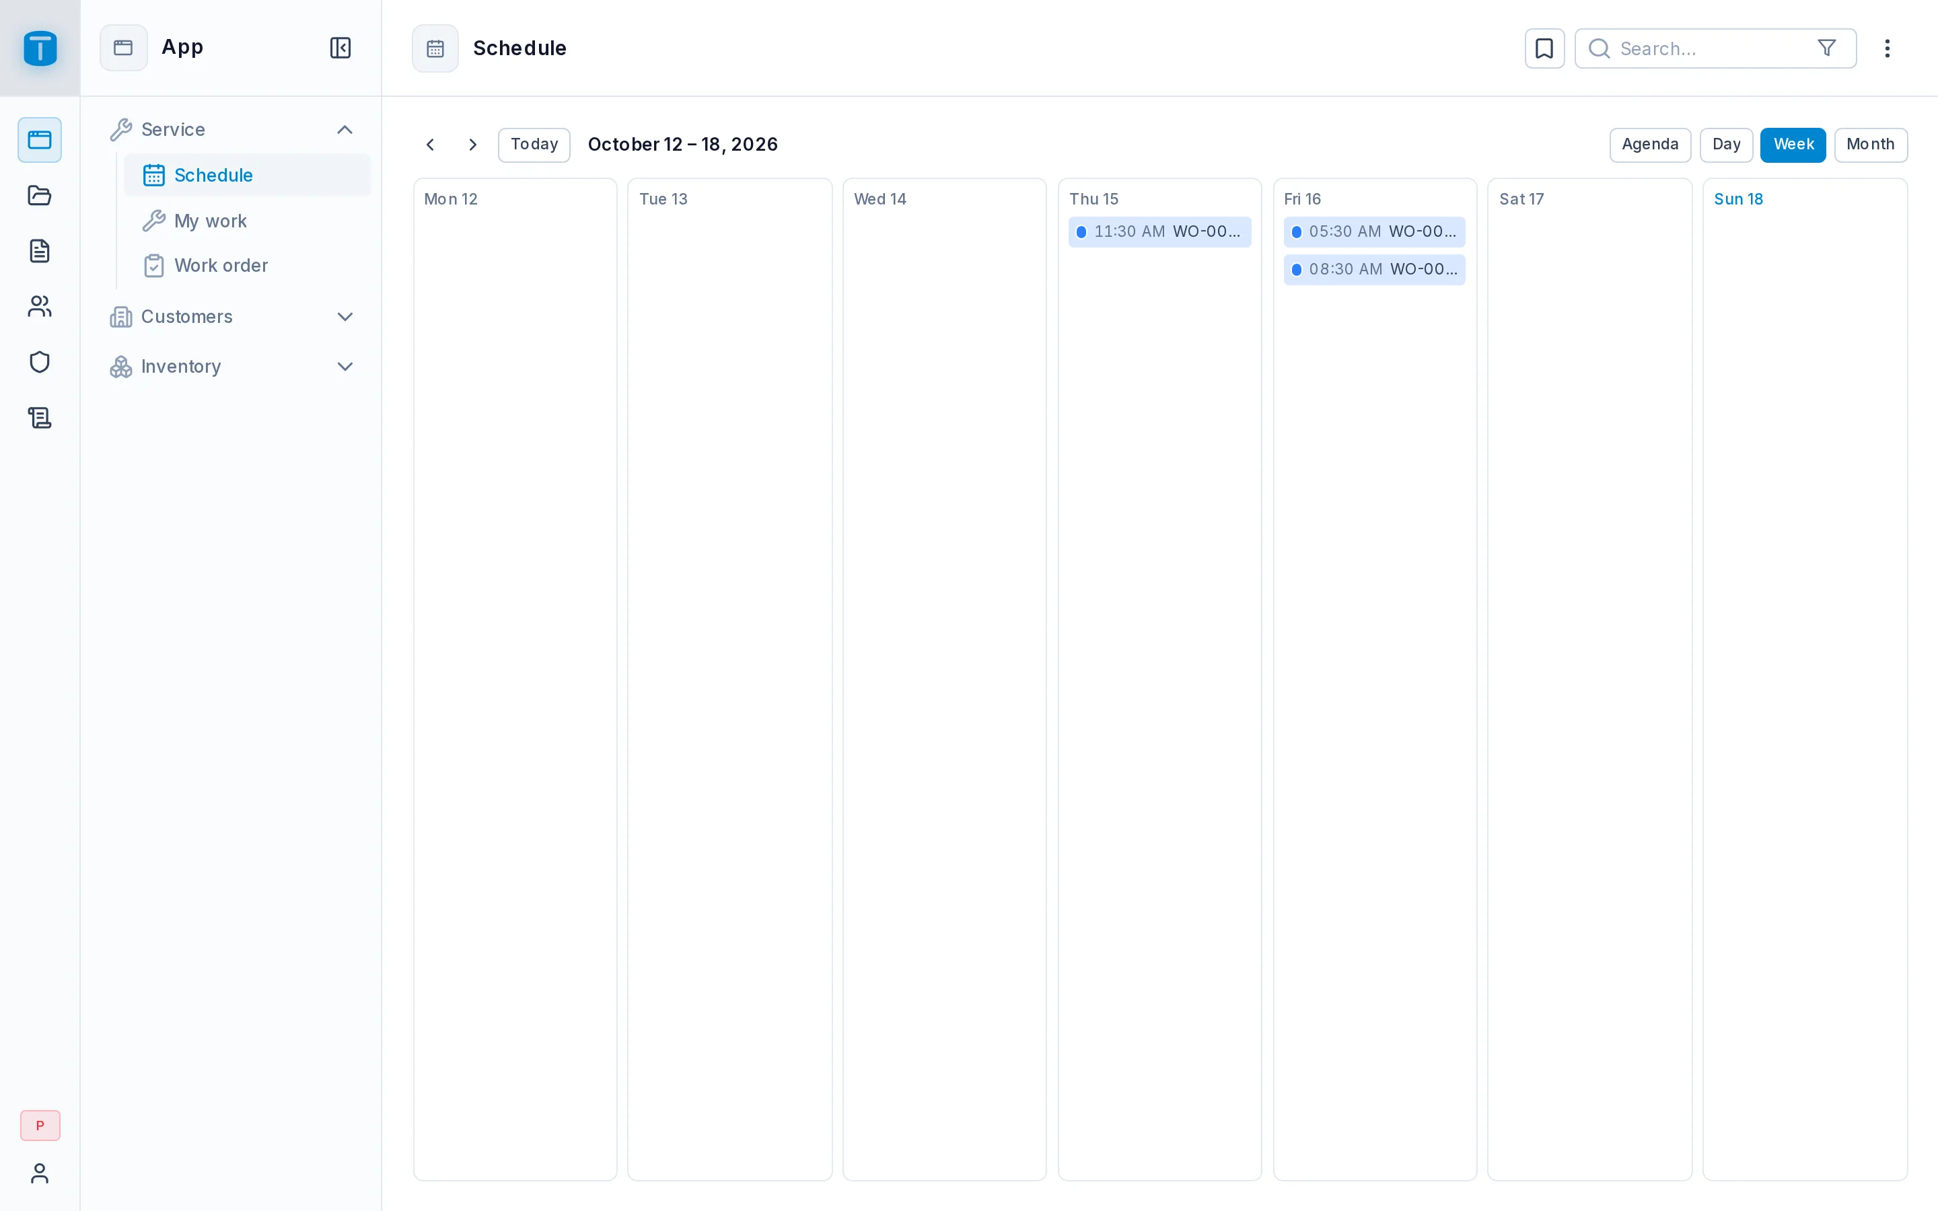Expand the Customers section chevron
Image resolution: width=1938 pixels, height=1211 pixels.
pos(345,316)
